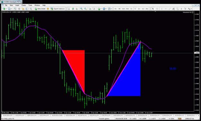Click the connection status bars icon in status bar

click(x=179, y=119)
